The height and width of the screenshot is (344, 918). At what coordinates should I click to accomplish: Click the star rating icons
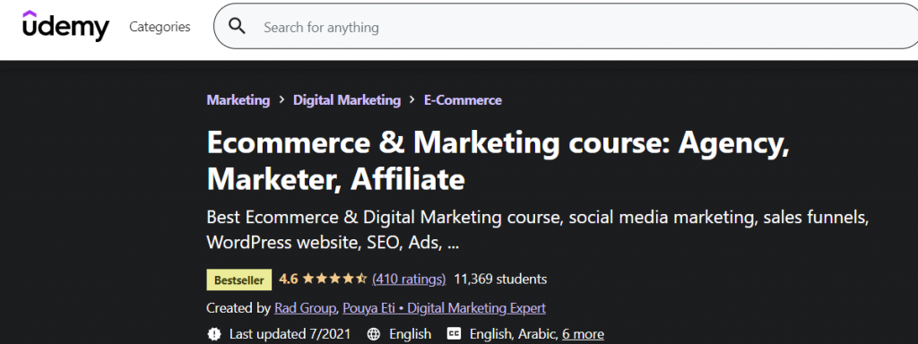[x=334, y=279]
